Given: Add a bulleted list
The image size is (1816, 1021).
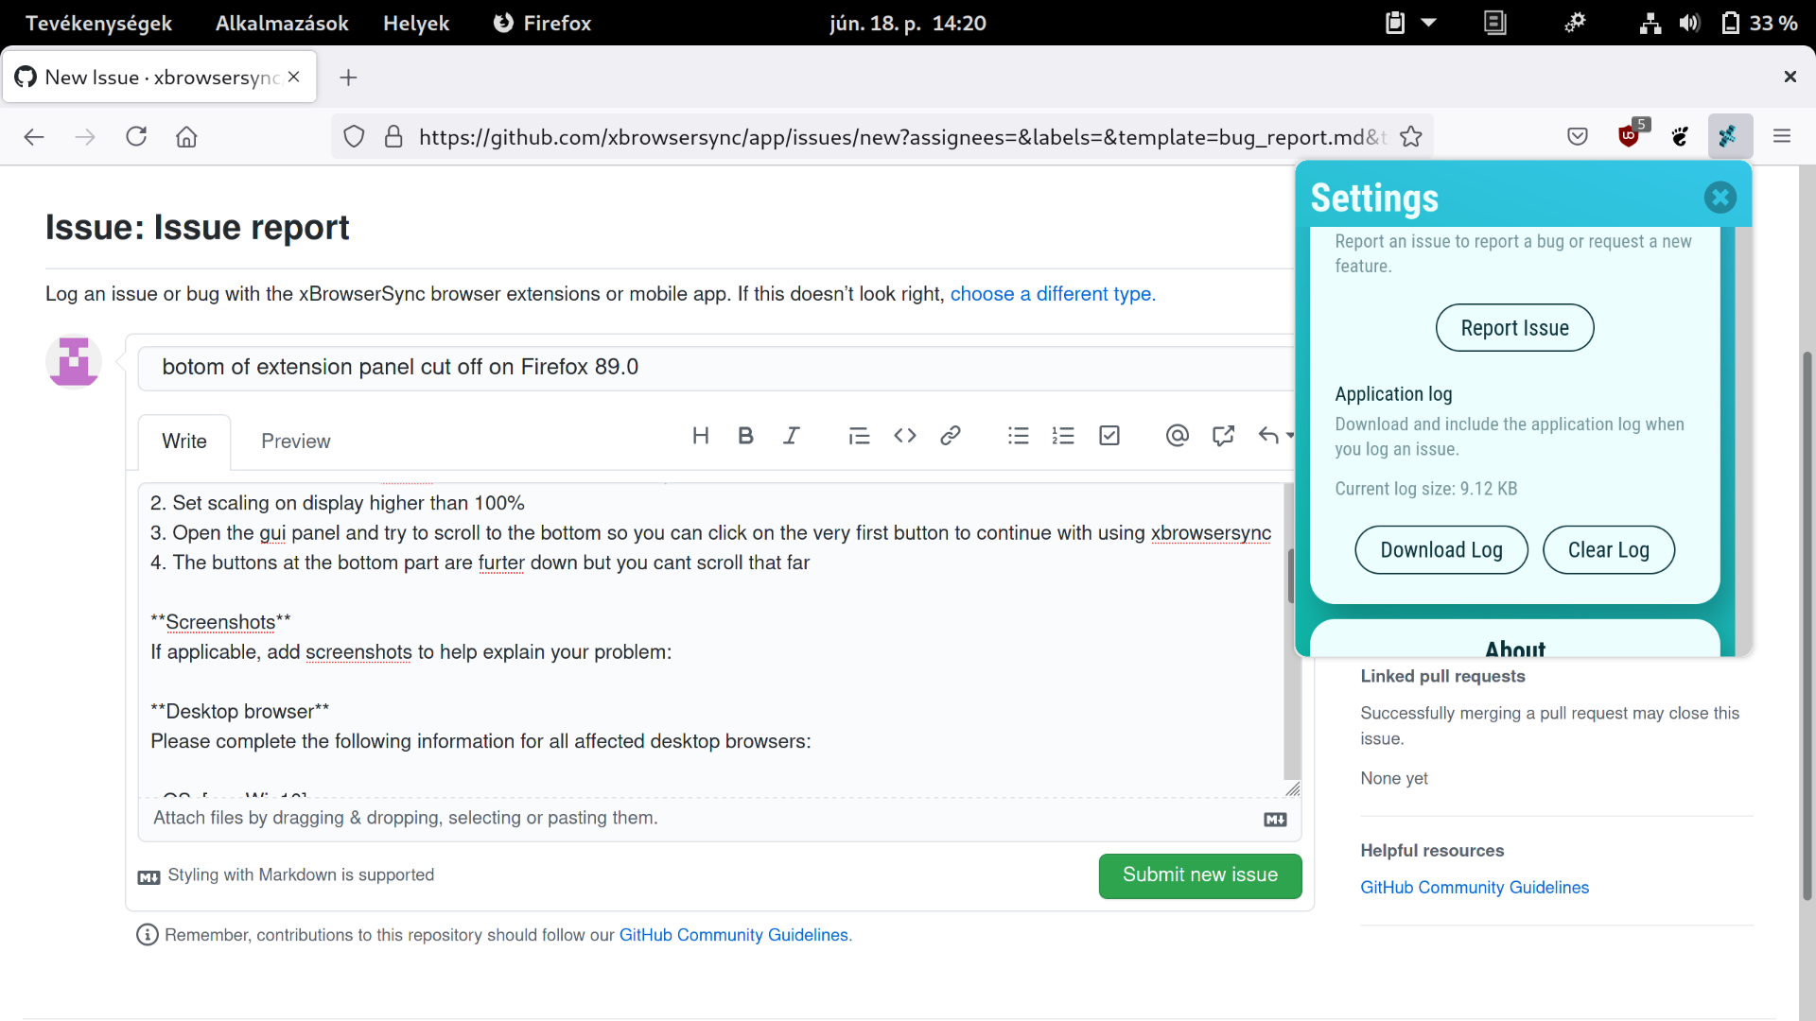Looking at the screenshot, I should (x=1018, y=436).
